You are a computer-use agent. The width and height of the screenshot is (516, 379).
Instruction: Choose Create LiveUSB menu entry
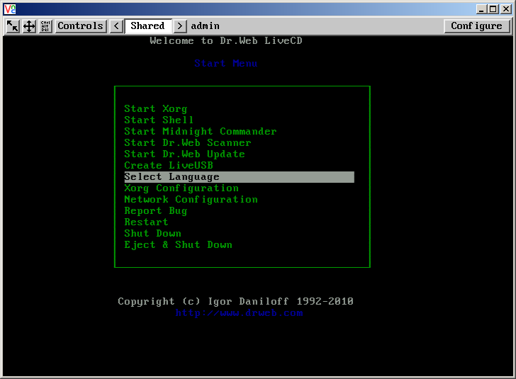(169, 166)
